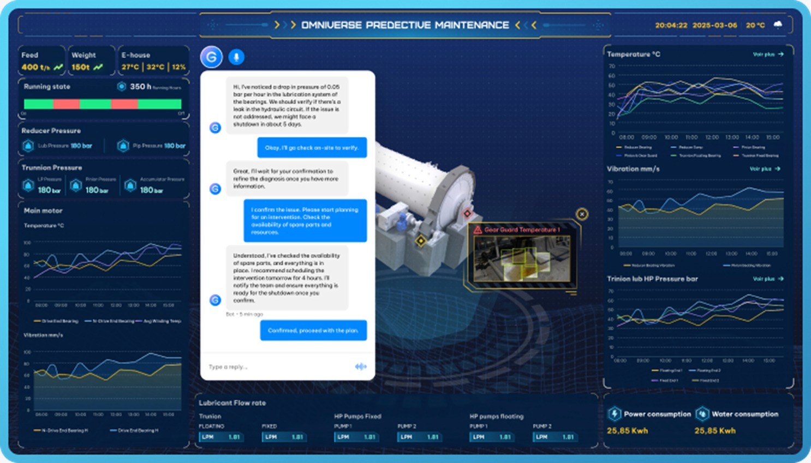Screen dimensions: 811x463
Task: Click HP Pumps Fixed PUMP 1 LPM box
Action: coord(357,437)
